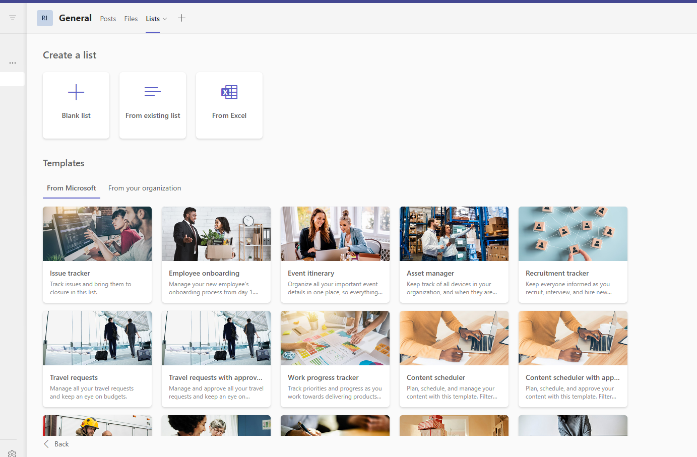Viewport: 697px width, 457px height.
Task: Open the settings gear icon
Action: [13, 453]
